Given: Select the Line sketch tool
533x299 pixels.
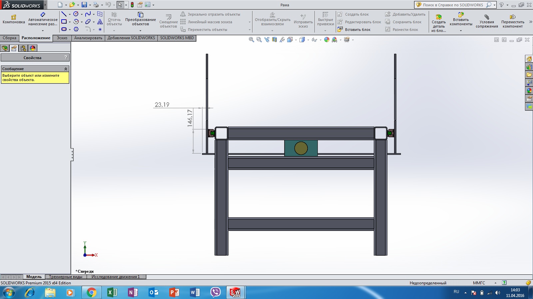Looking at the screenshot, I should coord(64,14).
